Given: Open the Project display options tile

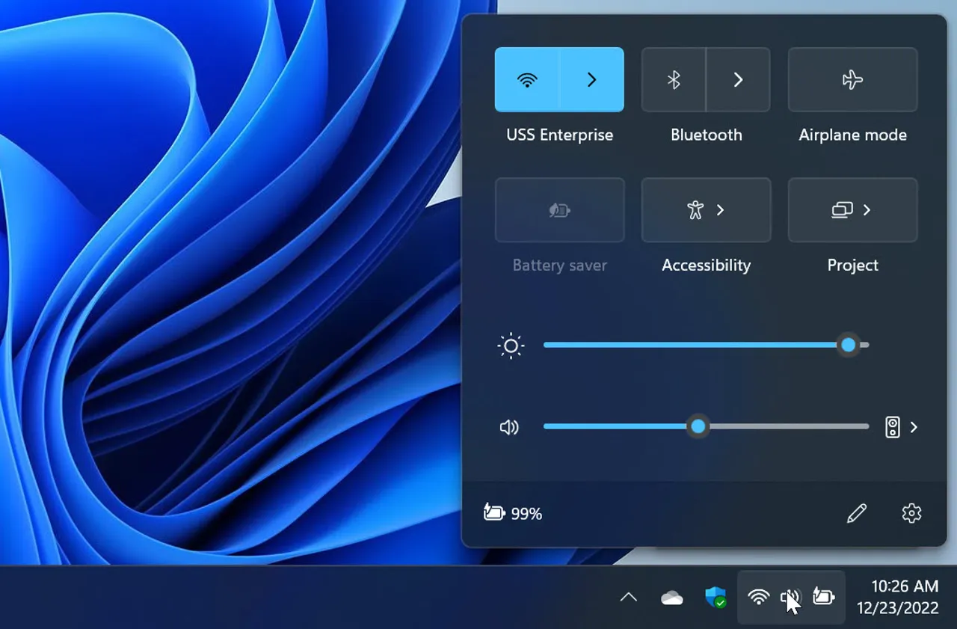Looking at the screenshot, I should coord(852,210).
